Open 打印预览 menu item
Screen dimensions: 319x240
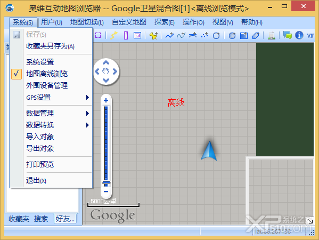pyautogui.click(x=51, y=164)
